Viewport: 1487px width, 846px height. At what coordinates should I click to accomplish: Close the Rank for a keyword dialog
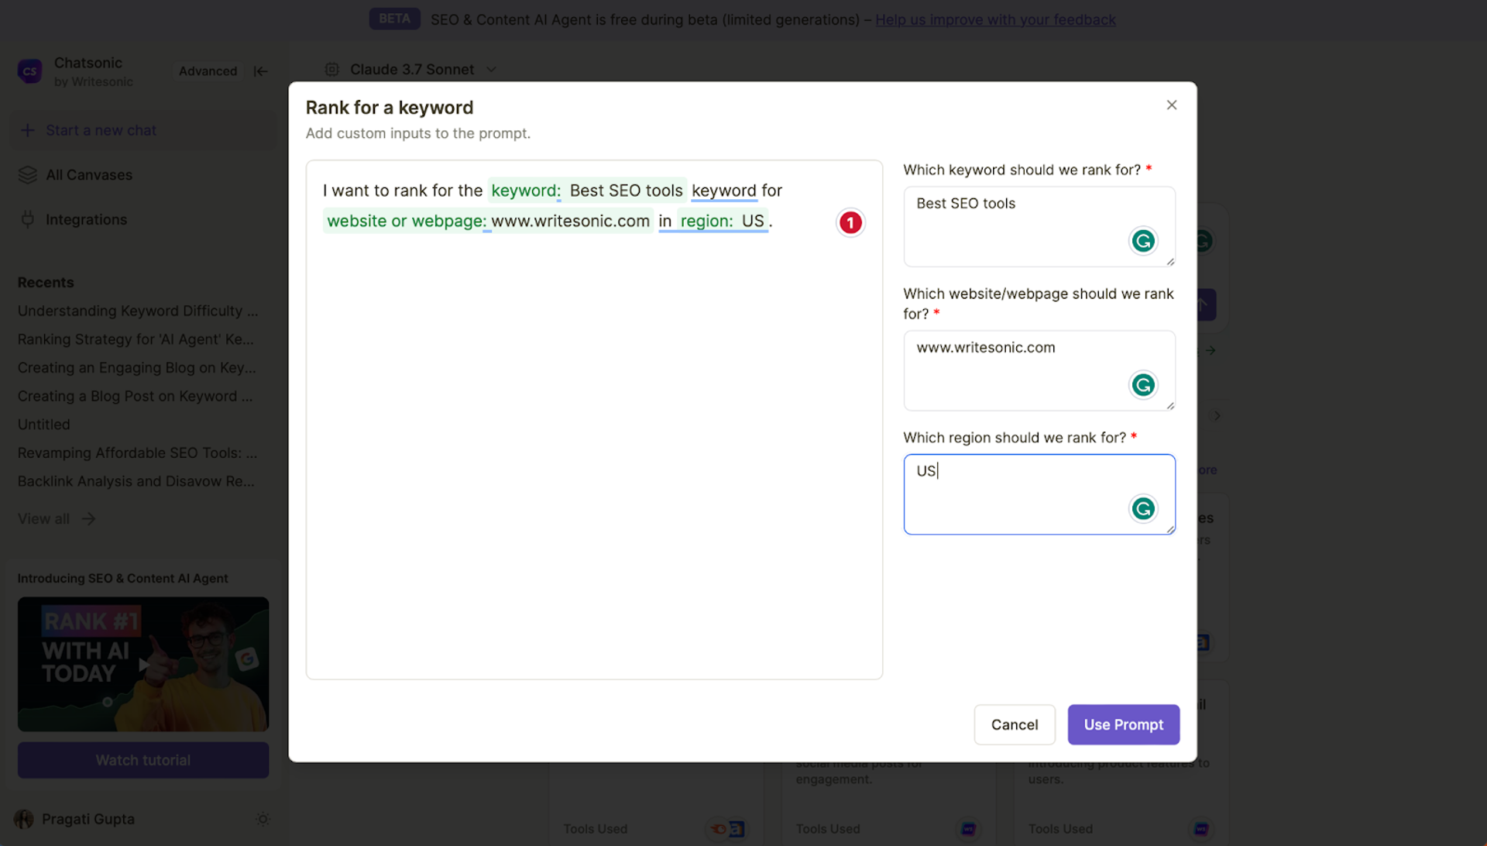(x=1171, y=105)
